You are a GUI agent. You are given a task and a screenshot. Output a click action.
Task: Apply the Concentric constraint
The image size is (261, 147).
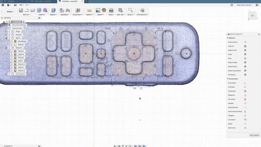pyautogui.click(x=245, y=91)
